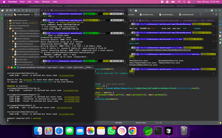Open the Window menu
Viewport: 222px width, 138px height.
[x=46, y=2]
